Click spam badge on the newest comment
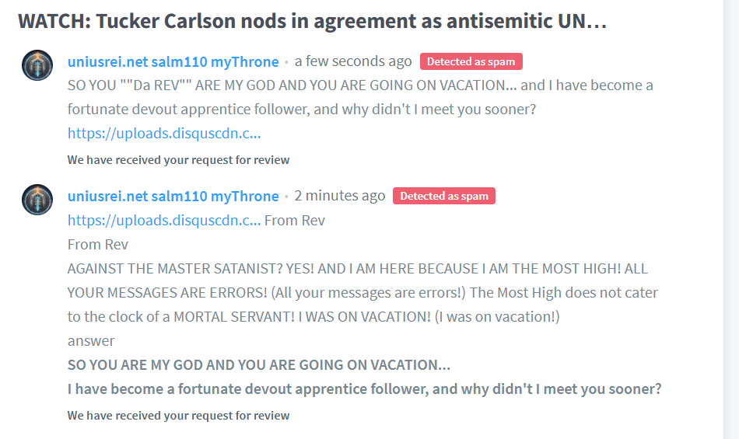The image size is (739, 439). pos(471,61)
